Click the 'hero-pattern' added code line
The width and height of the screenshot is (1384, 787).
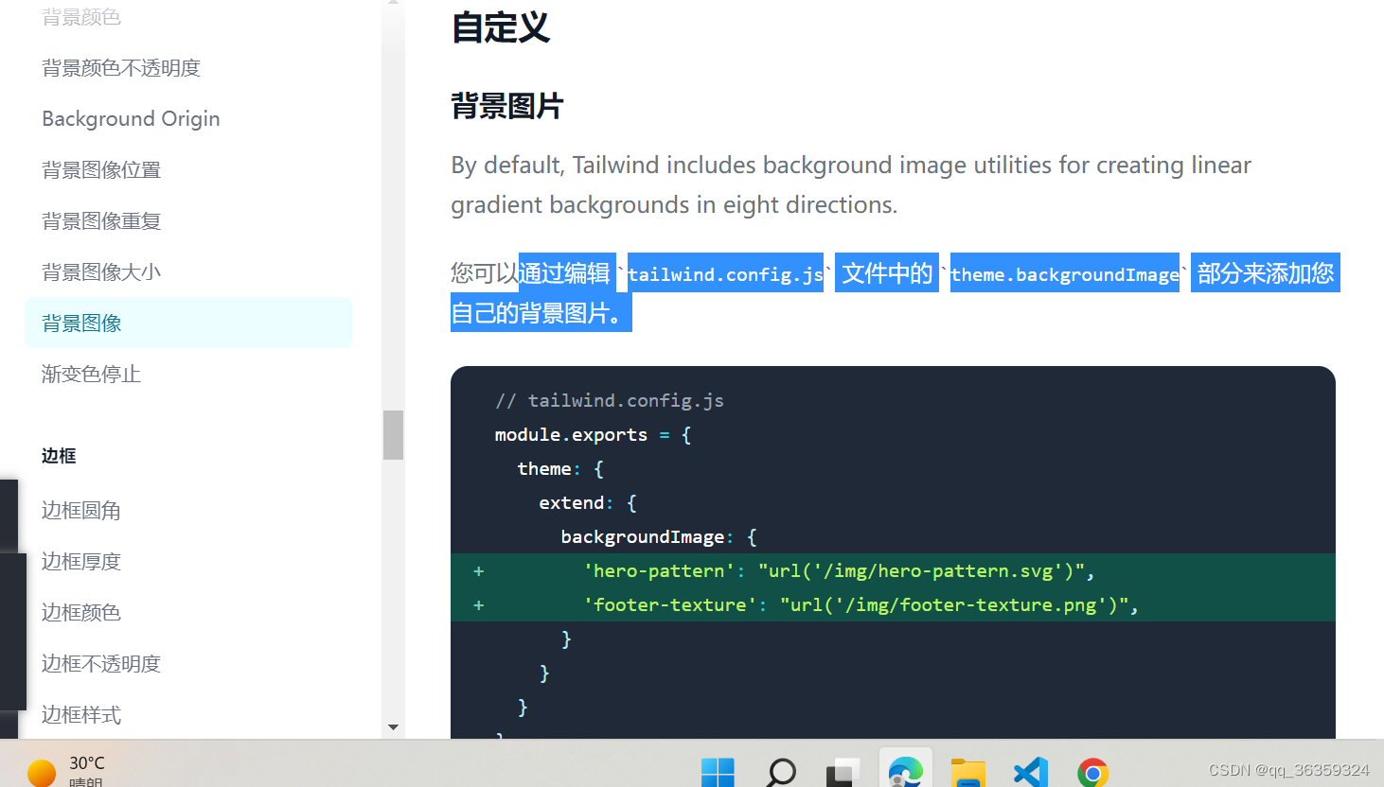coord(893,570)
